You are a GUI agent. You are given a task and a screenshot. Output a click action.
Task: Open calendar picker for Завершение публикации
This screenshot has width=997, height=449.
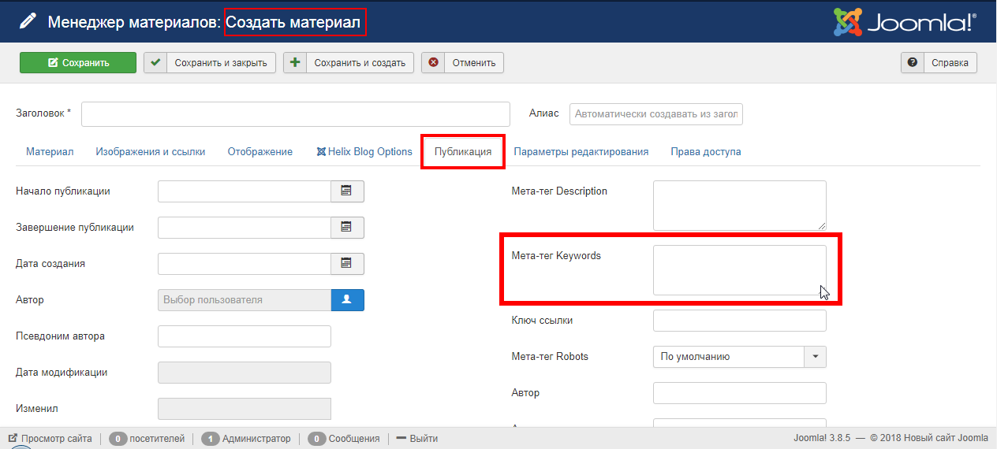pyautogui.click(x=346, y=228)
